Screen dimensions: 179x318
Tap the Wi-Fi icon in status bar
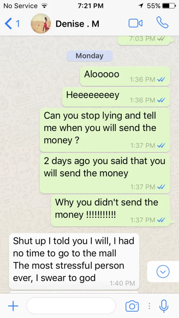click(x=43, y=6)
